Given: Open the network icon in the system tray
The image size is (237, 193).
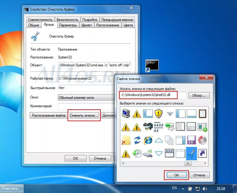Looking at the screenshot, I should pyautogui.click(x=197, y=189).
